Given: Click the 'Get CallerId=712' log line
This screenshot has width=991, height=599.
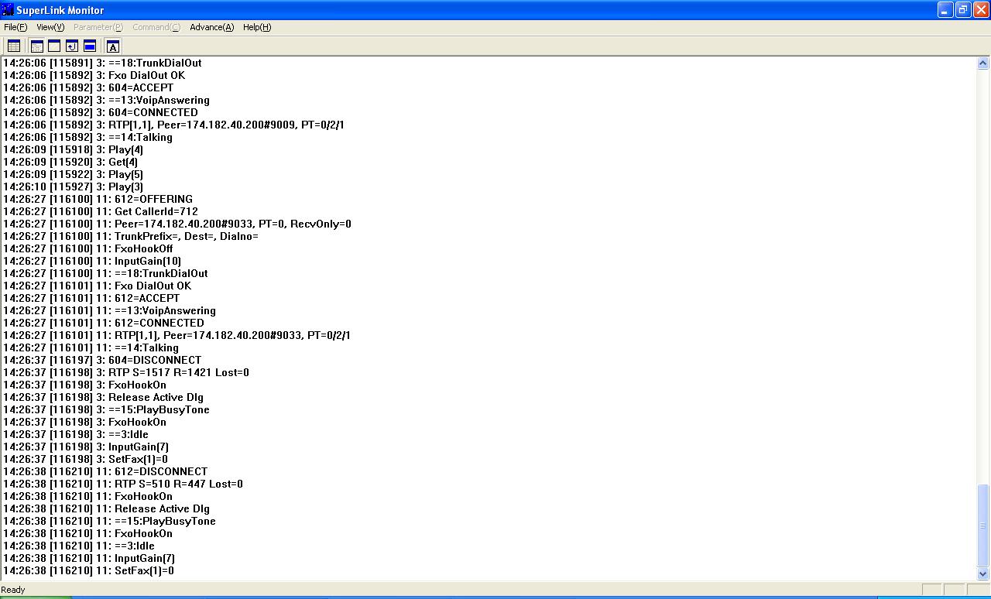Looking at the screenshot, I should tap(101, 211).
